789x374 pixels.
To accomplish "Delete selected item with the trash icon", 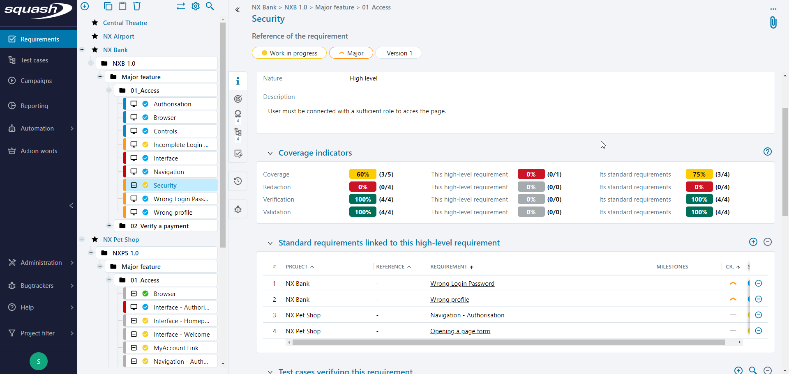I will point(137,6).
